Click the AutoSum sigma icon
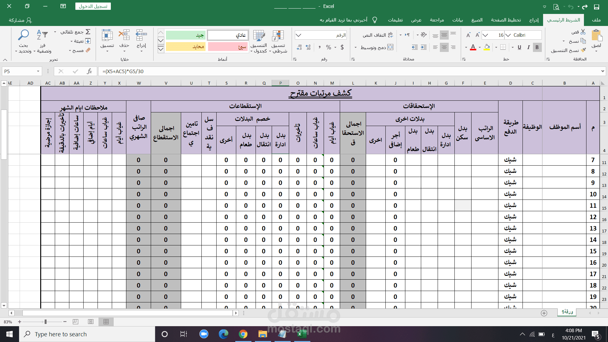This screenshot has height=342, width=608. [x=88, y=32]
